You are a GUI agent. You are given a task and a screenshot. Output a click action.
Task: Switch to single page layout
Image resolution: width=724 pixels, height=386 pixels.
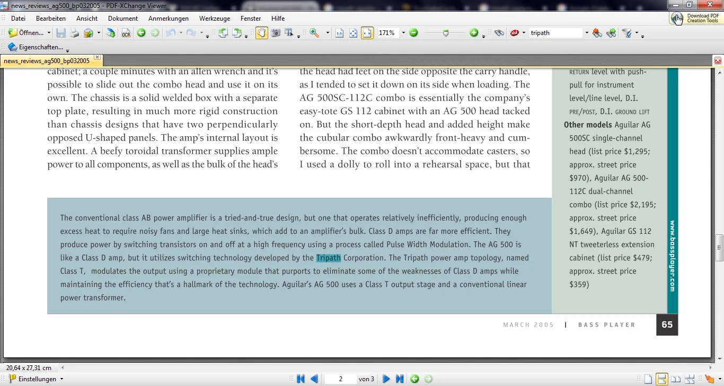point(648,379)
